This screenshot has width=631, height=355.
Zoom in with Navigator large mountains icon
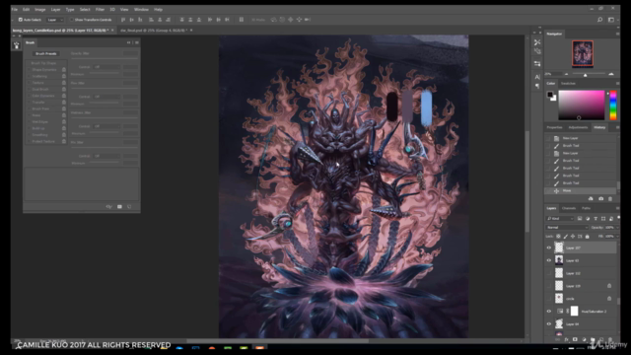611,74
